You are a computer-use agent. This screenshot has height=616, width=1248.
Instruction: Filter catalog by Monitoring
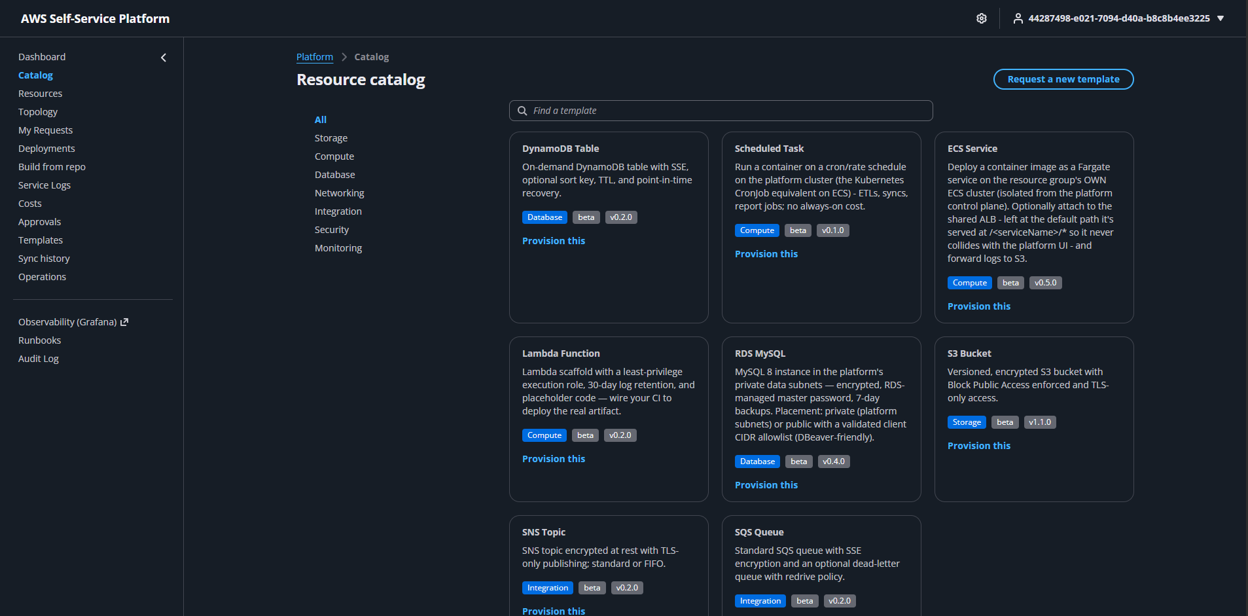pos(338,248)
